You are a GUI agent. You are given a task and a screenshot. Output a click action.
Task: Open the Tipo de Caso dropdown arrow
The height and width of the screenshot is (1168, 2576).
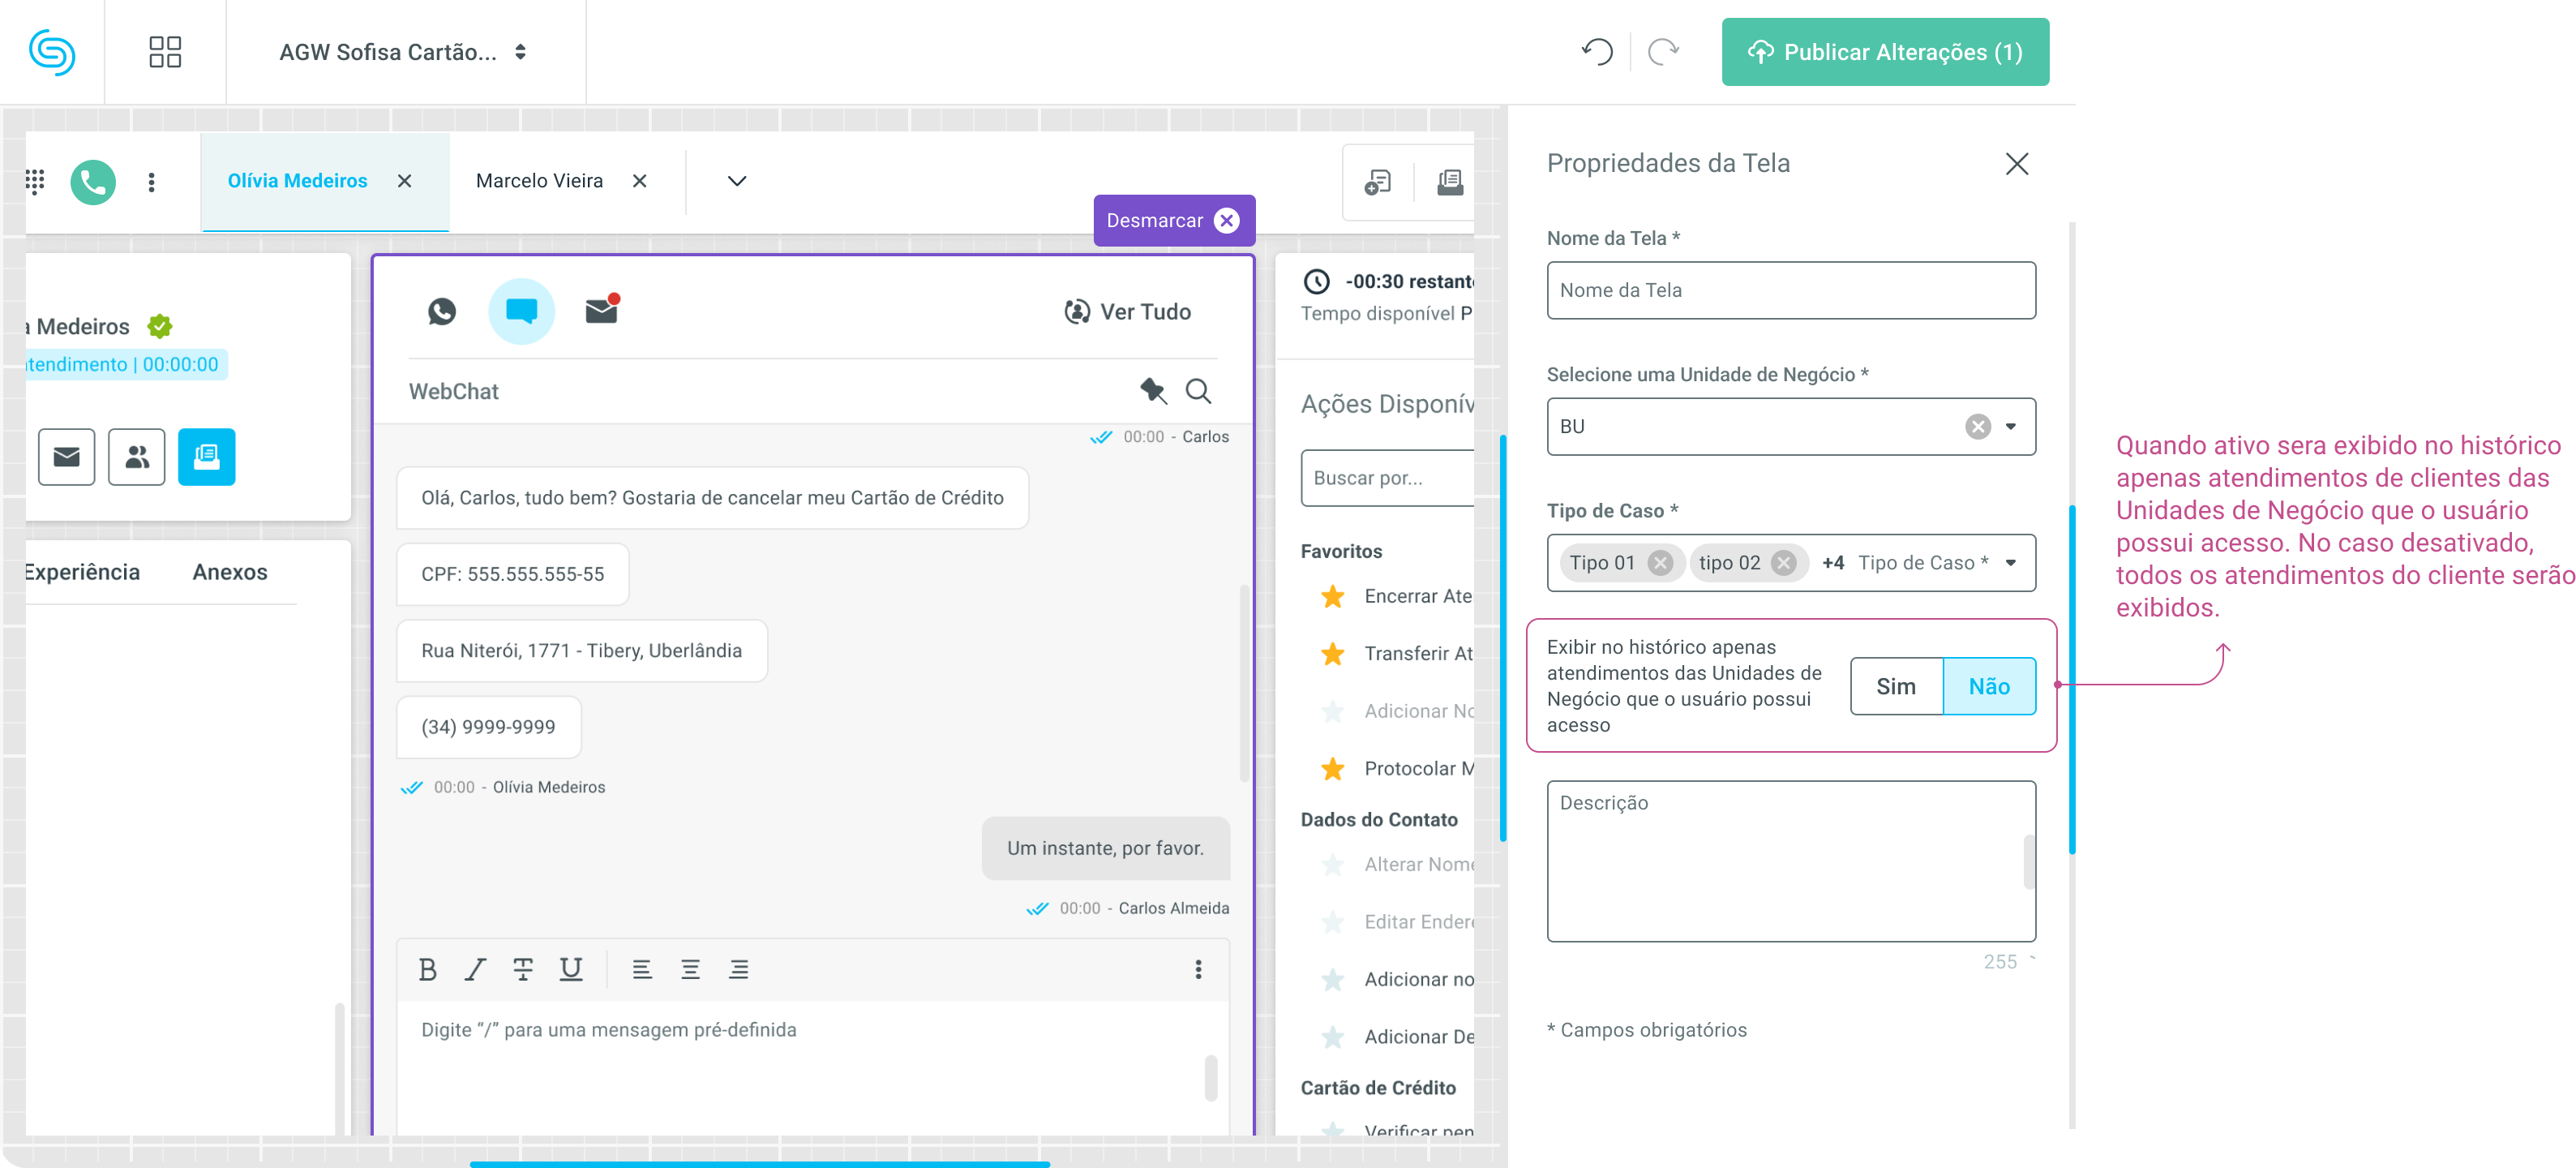coord(2010,563)
